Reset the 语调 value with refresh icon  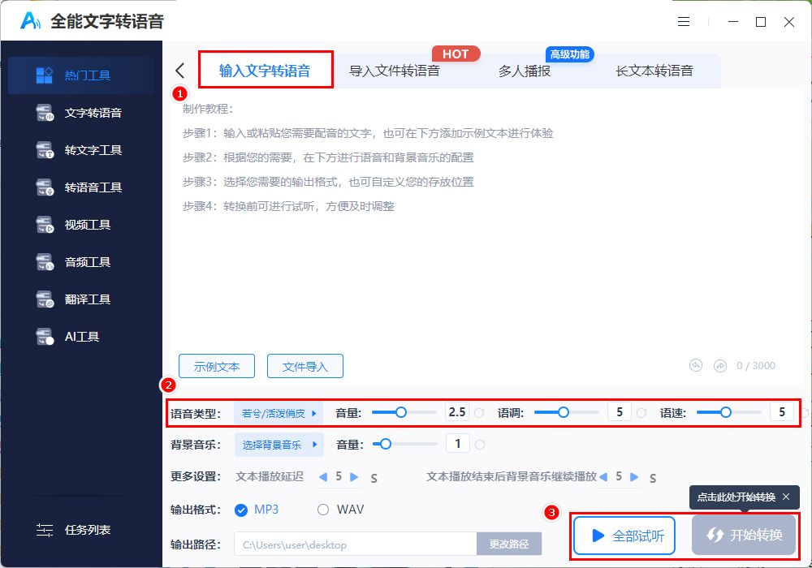pyautogui.click(x=641, y=413)
